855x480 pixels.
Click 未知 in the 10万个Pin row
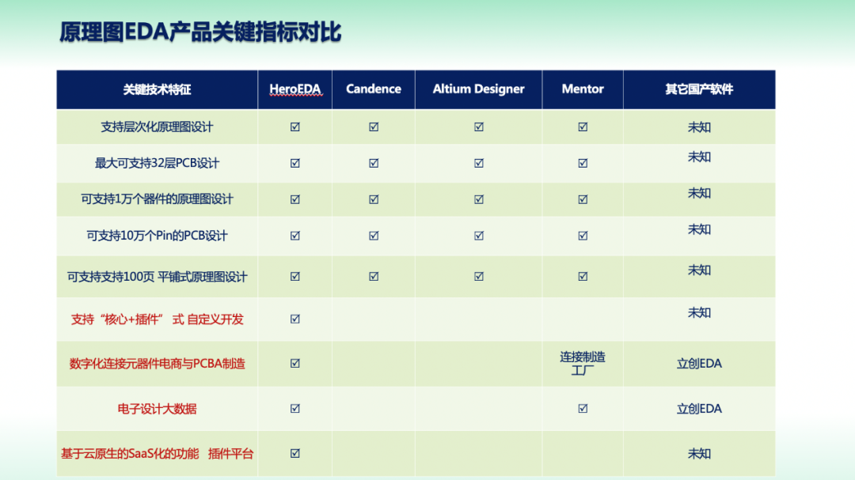[699, 229]
